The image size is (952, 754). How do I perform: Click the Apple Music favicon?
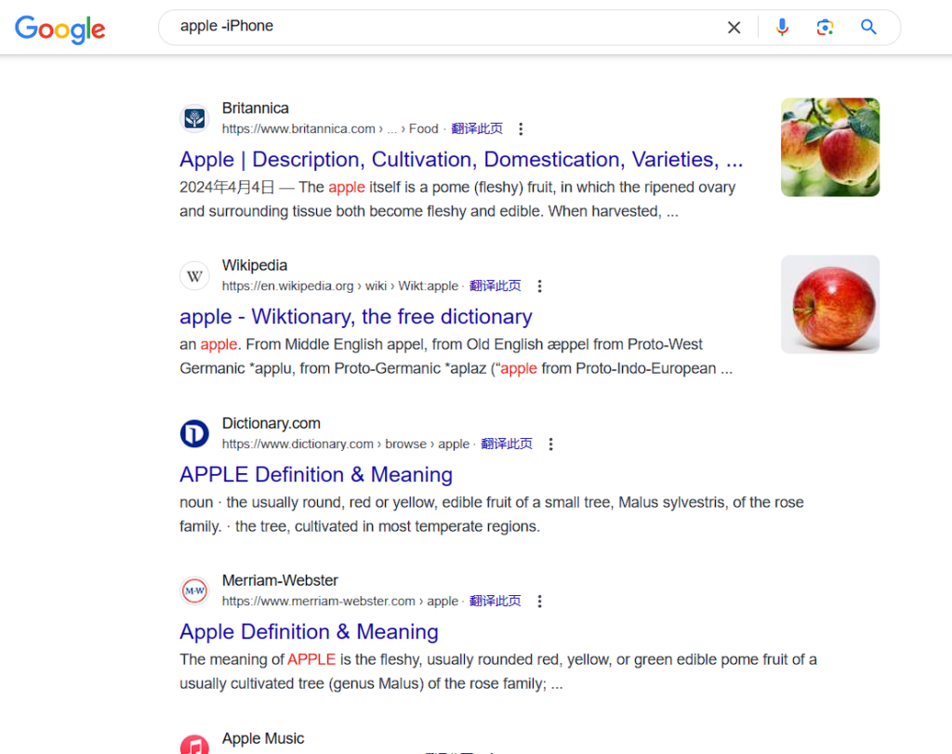194,745
